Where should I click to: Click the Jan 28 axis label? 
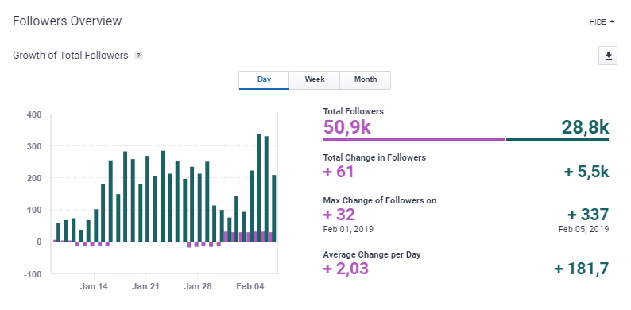pos(198,286)
